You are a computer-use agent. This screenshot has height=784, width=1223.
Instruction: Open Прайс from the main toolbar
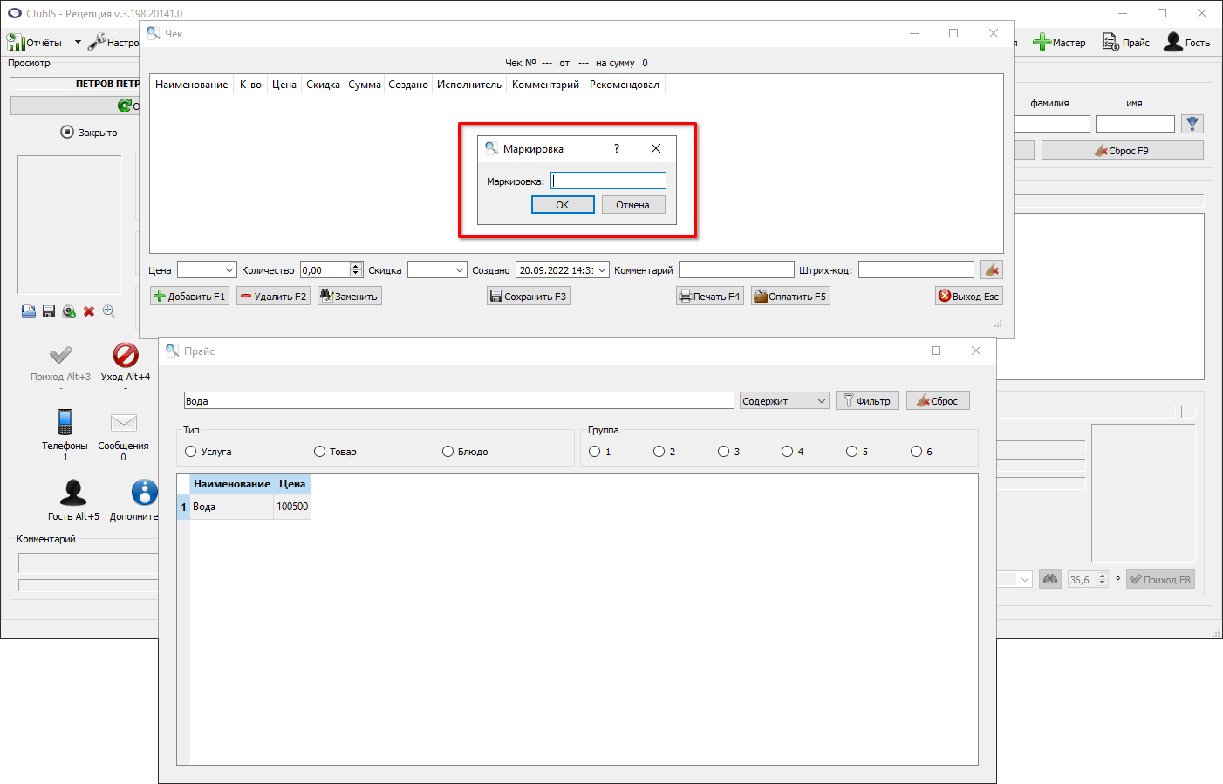(1126, 42)
